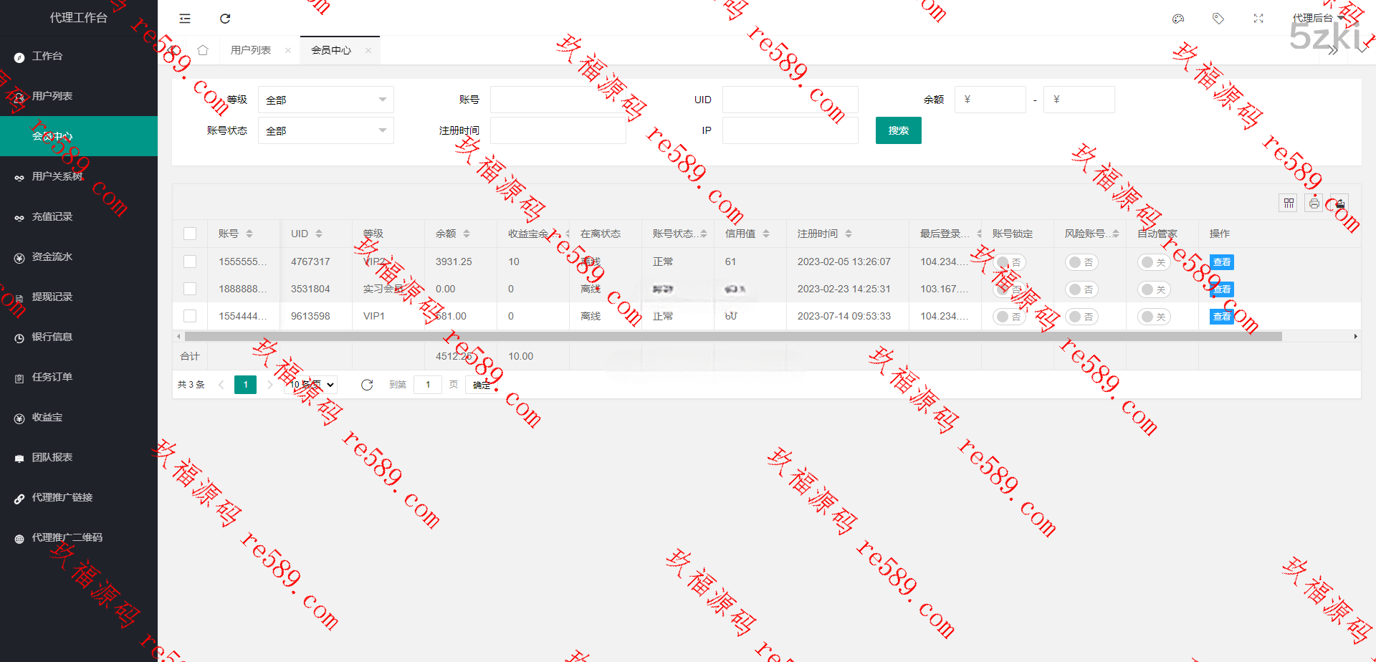Open the 账号状态 dropdown filter
Image resolution: width=1376 pixels, height=662 pixels.
coord(325,130)
